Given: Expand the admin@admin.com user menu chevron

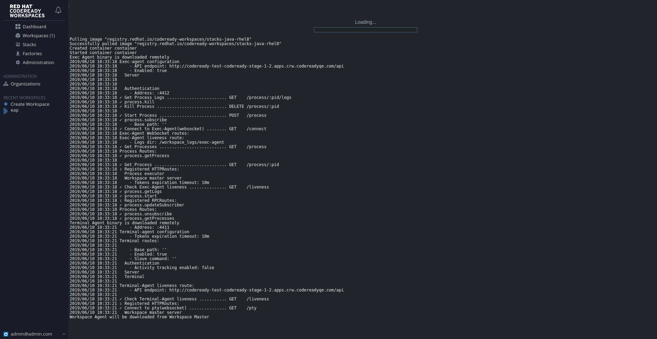Looking at the screenshot, I should (x=64, y=334).
